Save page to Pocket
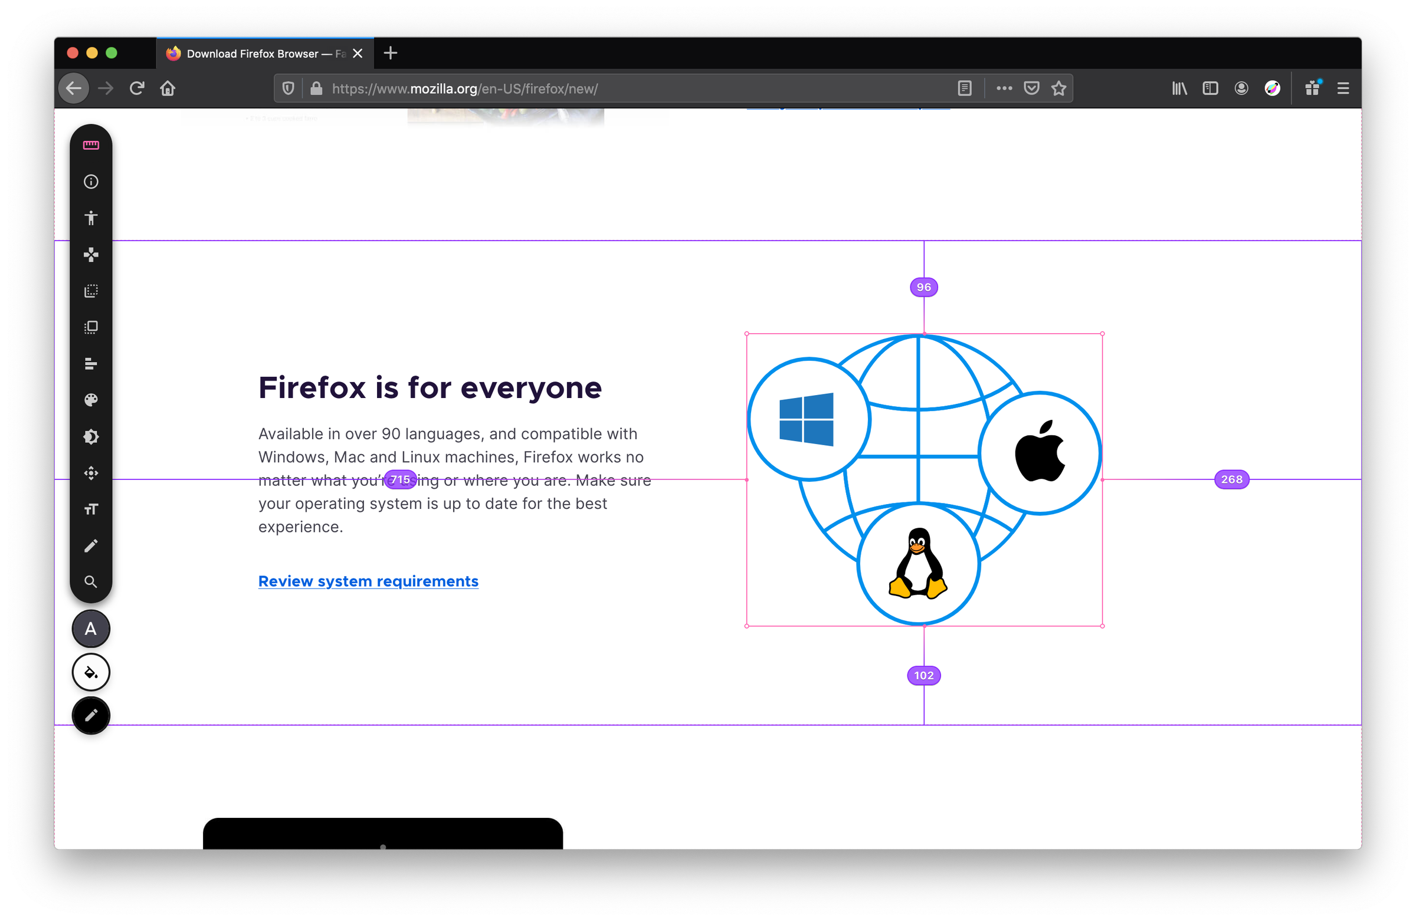This screenshot has height=921, width=1416. click(x=1032, y=88)
